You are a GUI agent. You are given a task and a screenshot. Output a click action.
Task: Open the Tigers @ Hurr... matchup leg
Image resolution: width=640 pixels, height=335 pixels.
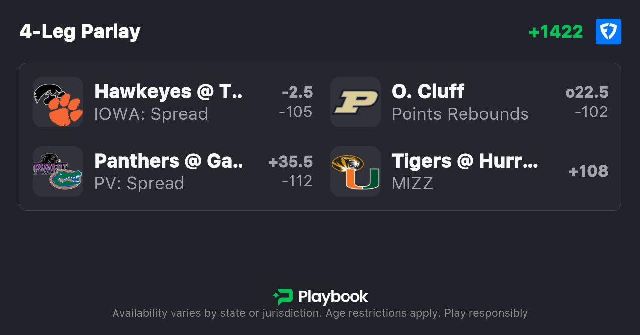tap(465, 161)
